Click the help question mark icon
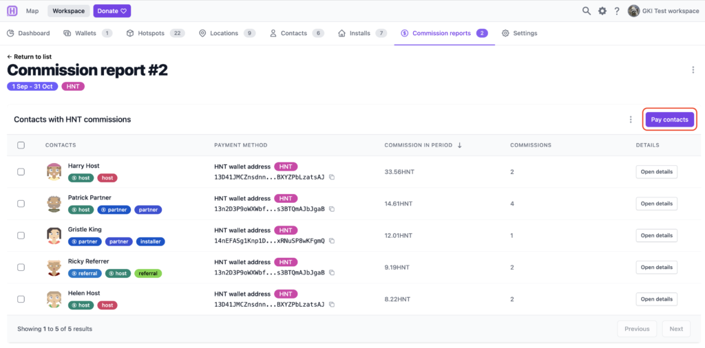The width and height of the screenshot is (705, 348). [617, 11]
